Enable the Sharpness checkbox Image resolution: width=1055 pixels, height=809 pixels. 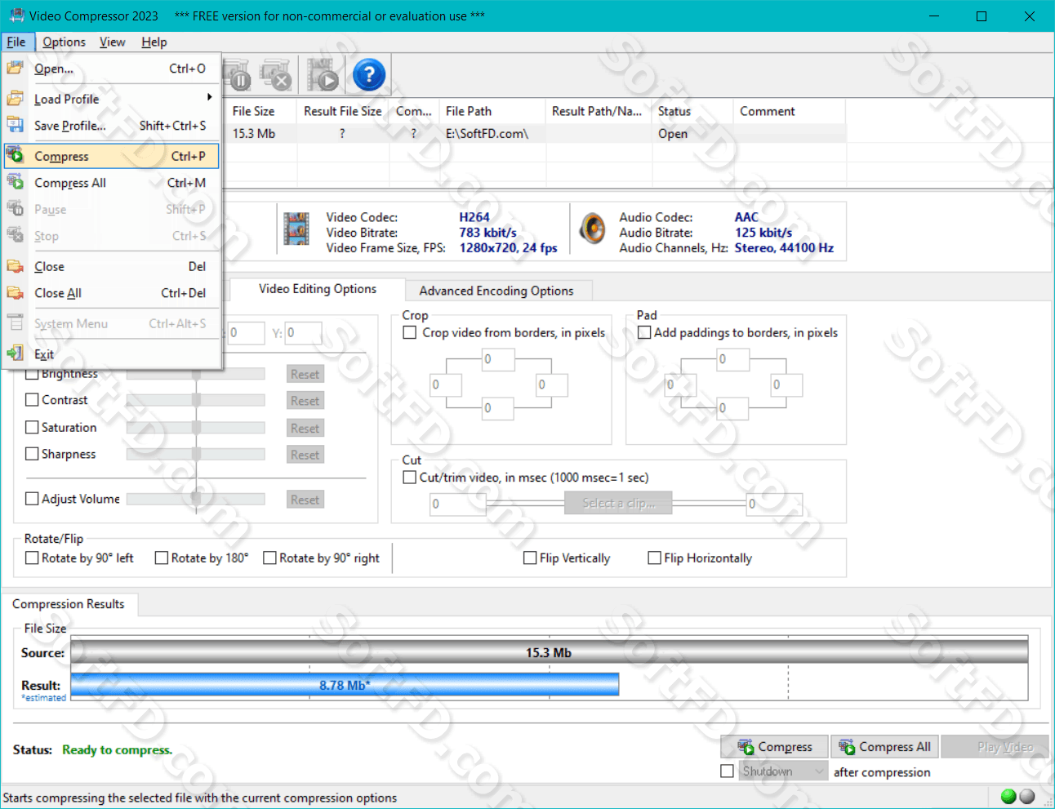pos(33,454)
